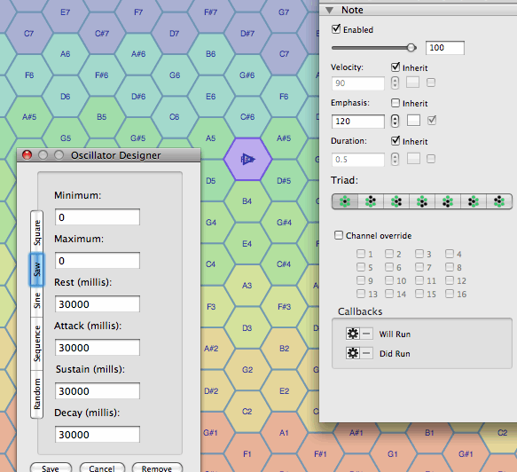Click the Velocity value stepper arrows
This screenshot has width=517, height=472.
(x=395, y=83)
